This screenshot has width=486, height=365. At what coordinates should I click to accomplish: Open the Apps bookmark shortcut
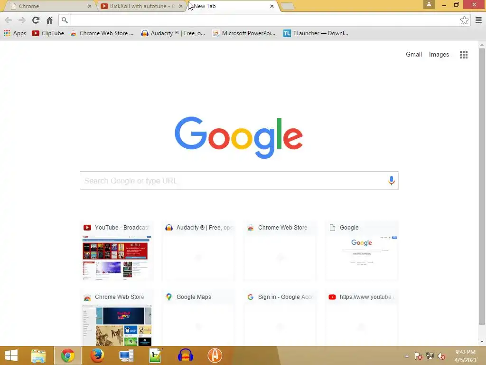15,33
